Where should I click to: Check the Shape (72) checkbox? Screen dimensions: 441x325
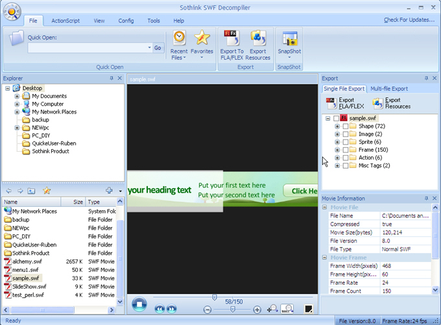346,126
